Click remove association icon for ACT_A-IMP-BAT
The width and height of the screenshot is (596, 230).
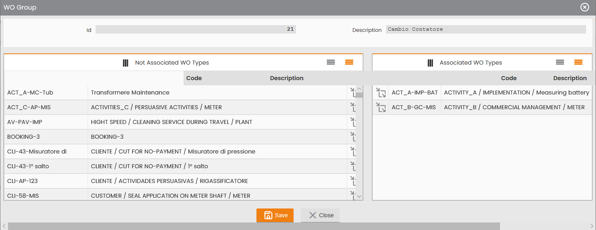(381, 92)
